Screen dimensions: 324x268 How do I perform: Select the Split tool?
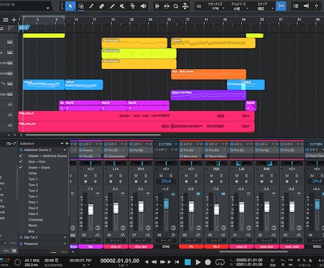92,6
